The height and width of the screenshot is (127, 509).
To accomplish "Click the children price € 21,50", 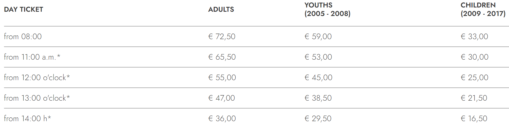I will pos(474,98).
